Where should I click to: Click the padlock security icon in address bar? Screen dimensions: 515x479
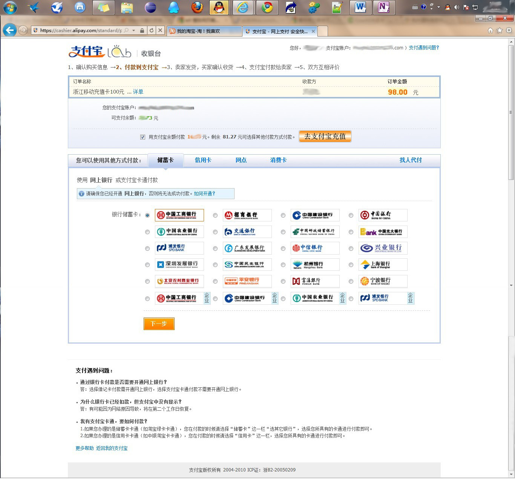[x=142, y=31]
